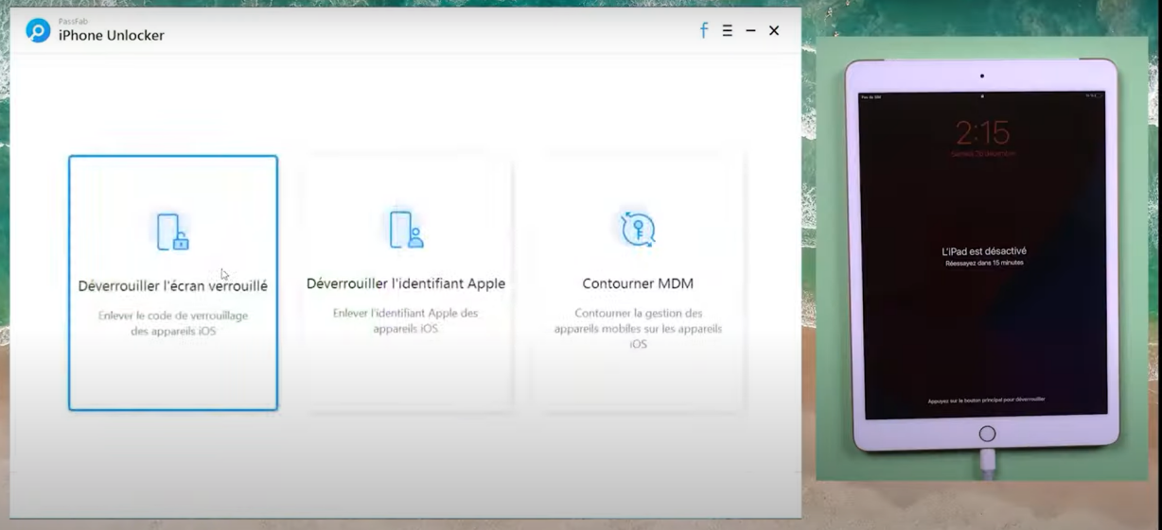Screen dimensions: 1162x530
Task: Tap the 'L'iPad est désactivé' message
Action: tap(984, 251)
